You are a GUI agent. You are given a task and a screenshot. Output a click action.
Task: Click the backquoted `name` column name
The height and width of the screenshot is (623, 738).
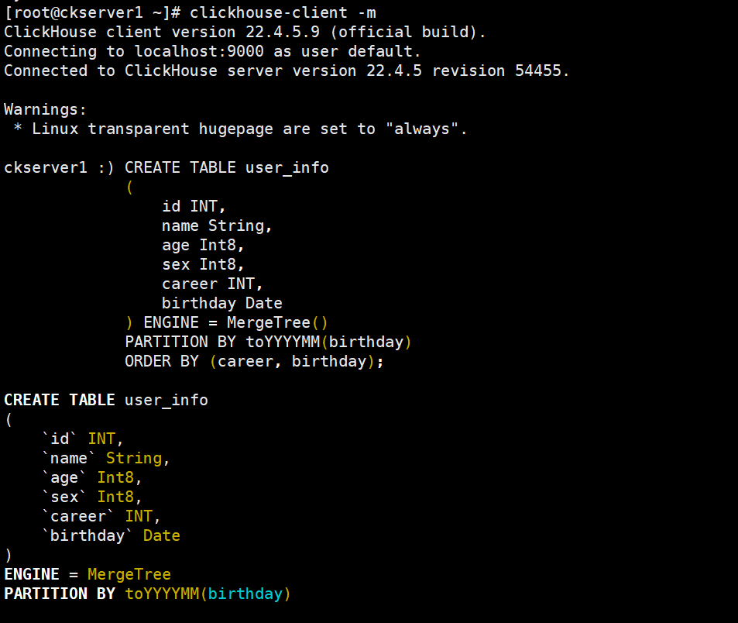pyautogui.click(x=69, y=458)
